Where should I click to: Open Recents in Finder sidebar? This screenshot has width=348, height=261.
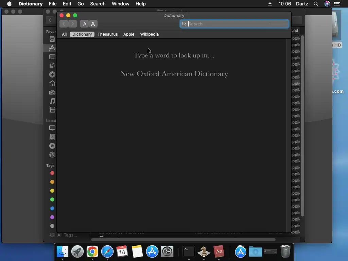click(52, 39)
